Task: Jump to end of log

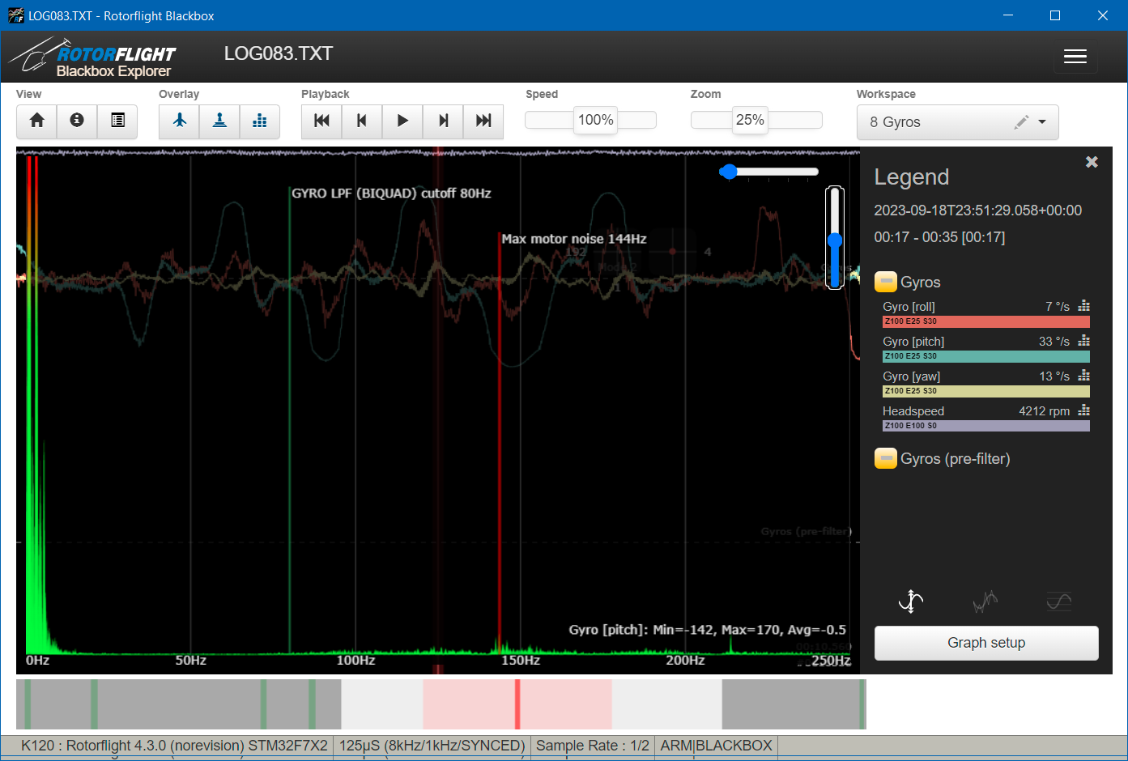Action: pyautogui.click(x=483, y=121)
